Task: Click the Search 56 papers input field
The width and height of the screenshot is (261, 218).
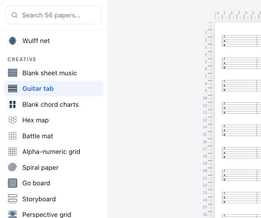Action: point(53,15)
